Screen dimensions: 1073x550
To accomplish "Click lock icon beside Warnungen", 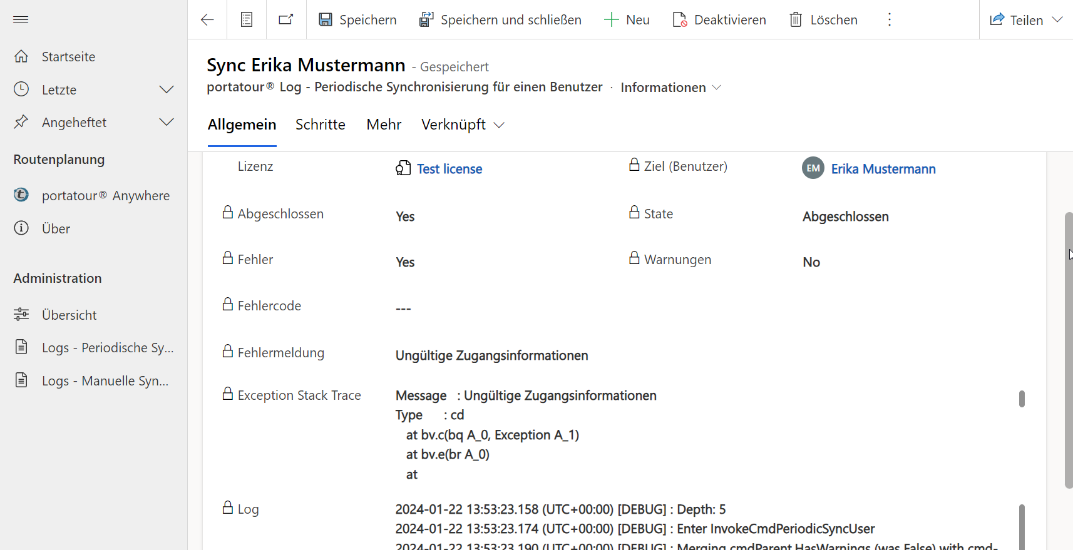I will (634, 258).
